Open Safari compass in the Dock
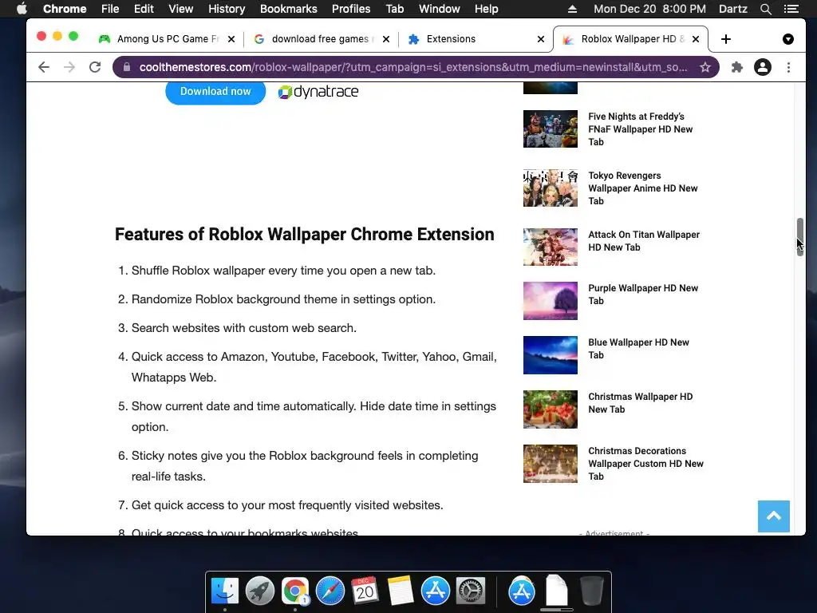The width and height of the screenshot is (817, 613). (330, 591)
